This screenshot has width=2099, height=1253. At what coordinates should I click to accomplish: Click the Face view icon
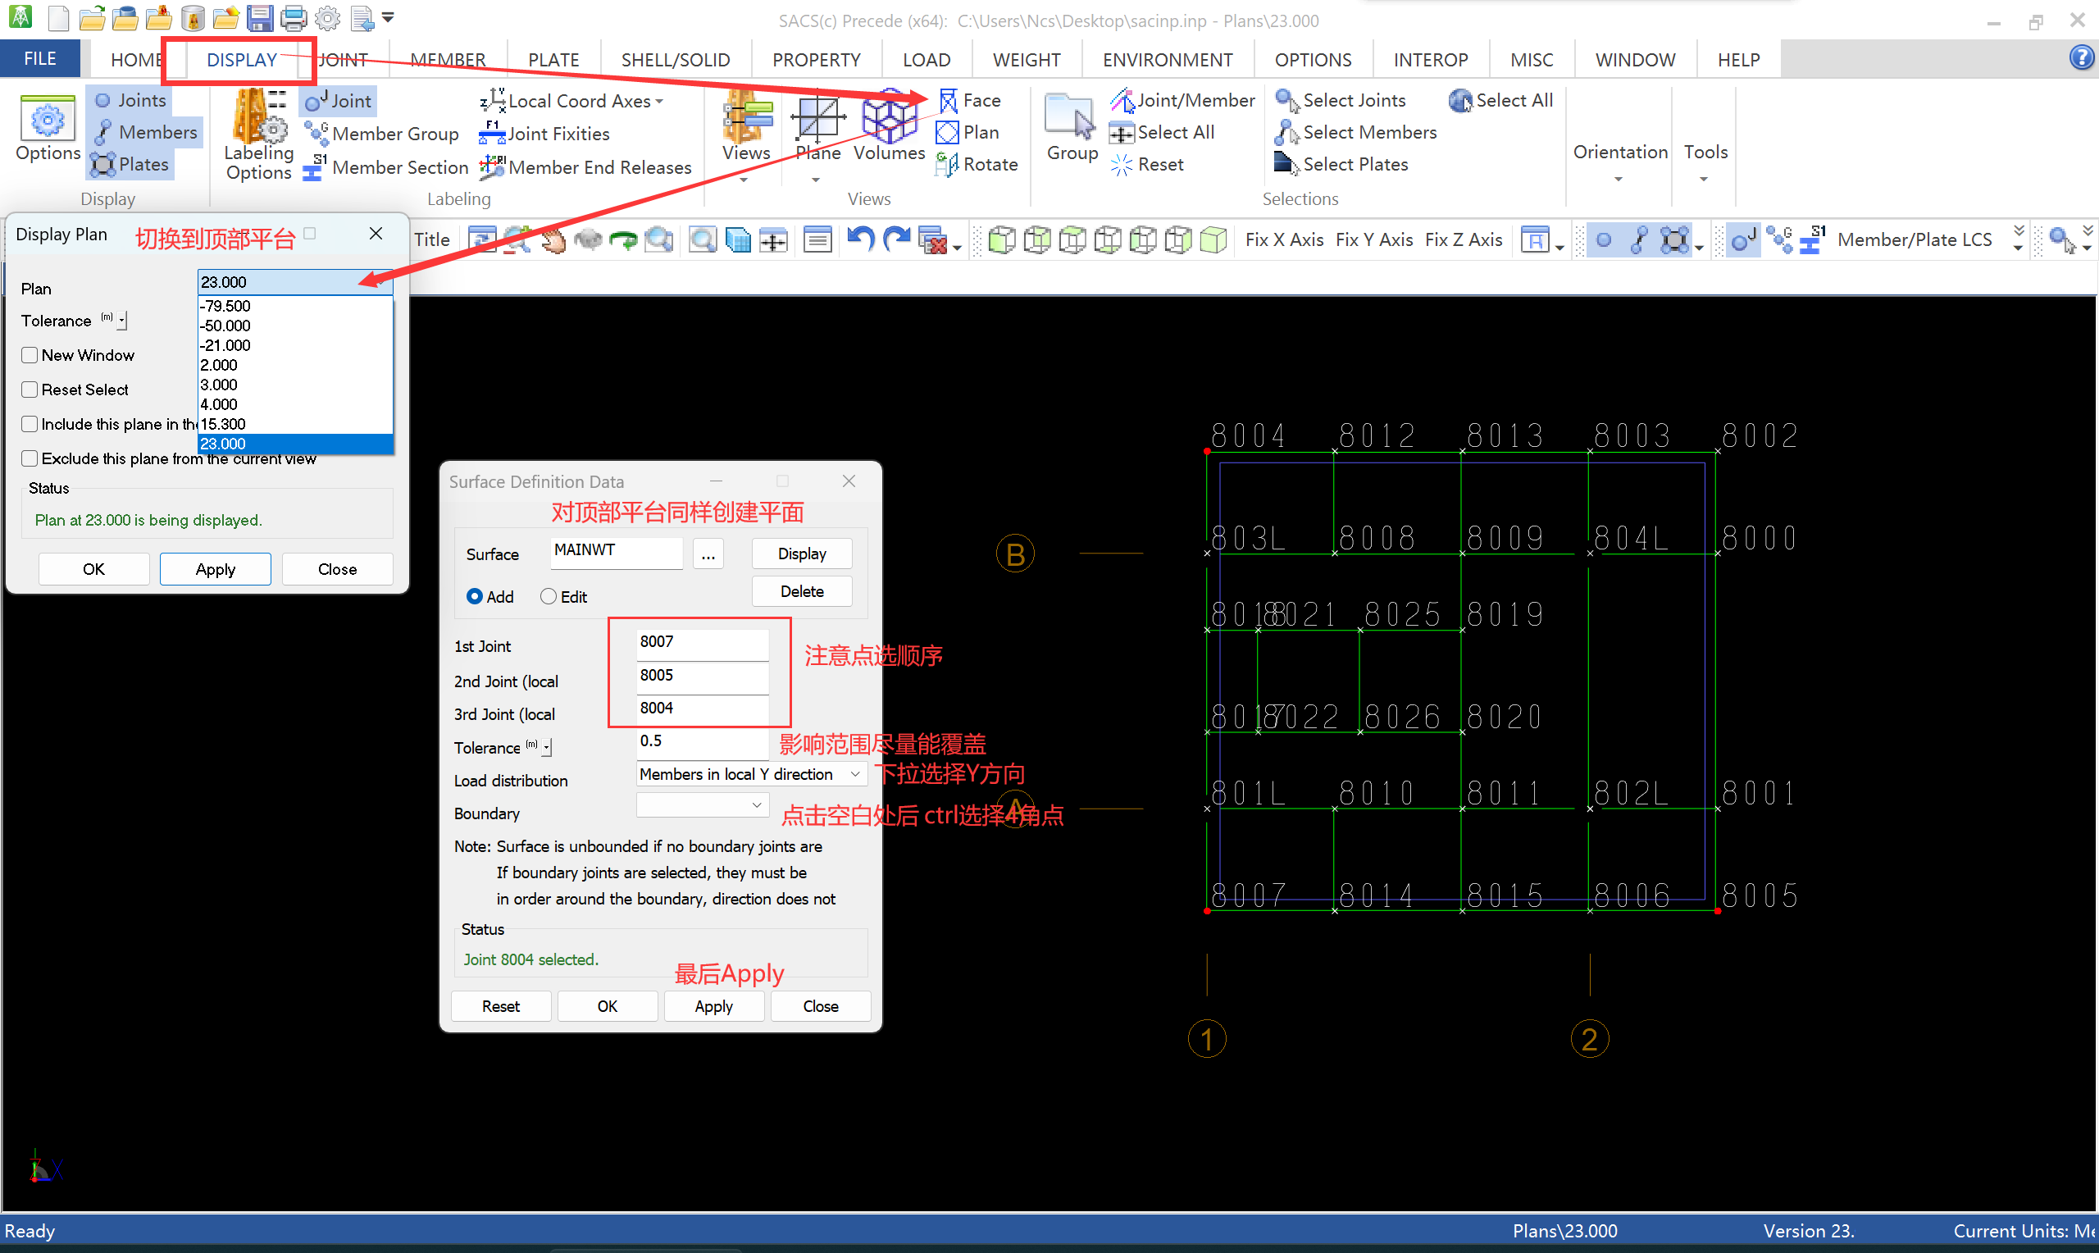point(949,101)
